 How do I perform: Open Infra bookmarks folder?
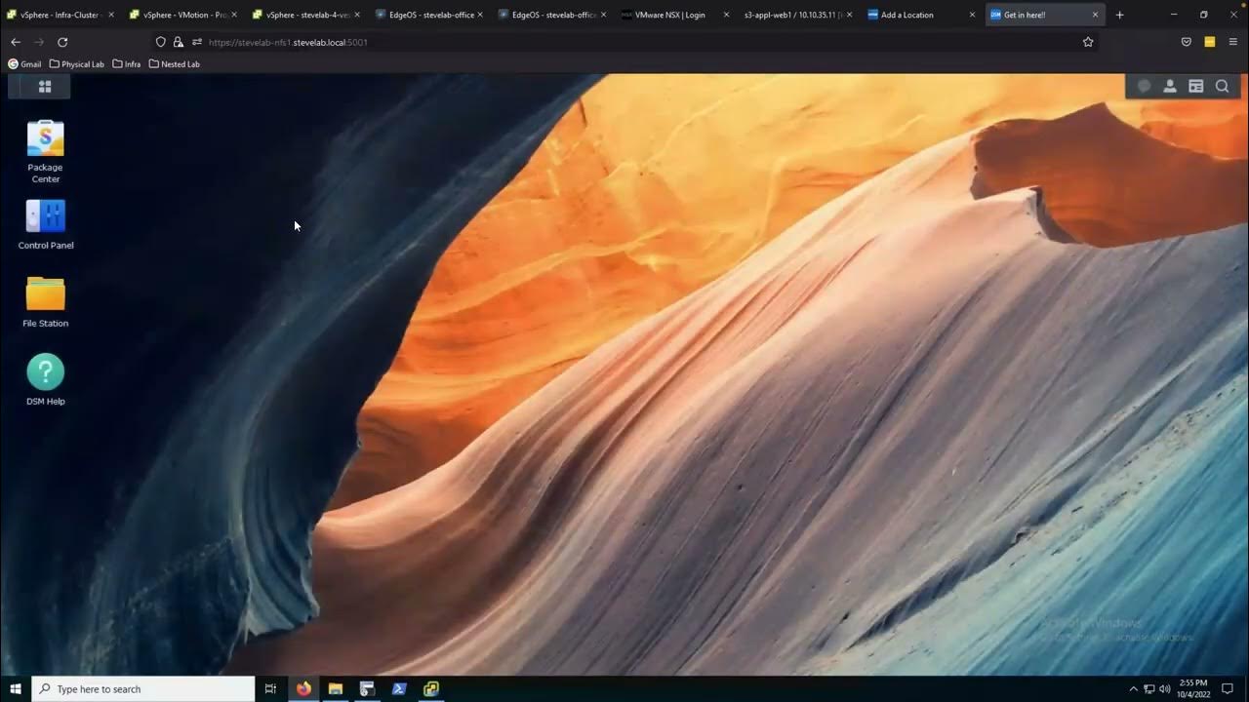coord(127,64)
